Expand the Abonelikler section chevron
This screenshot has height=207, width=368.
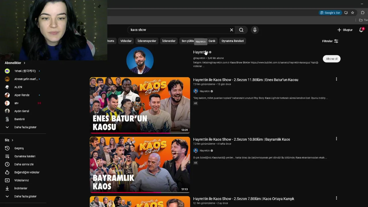[24, 63]
